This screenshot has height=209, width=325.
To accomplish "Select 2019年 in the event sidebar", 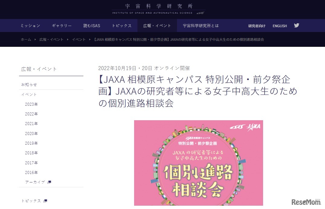I will [31, 143].
